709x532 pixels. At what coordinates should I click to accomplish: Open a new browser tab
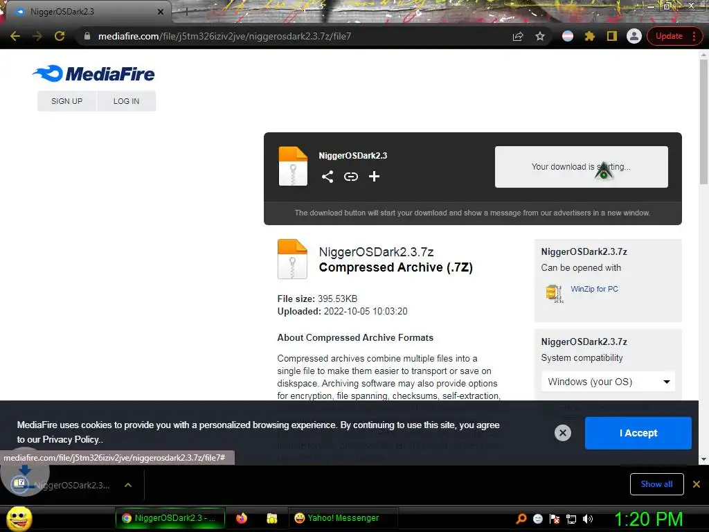[186, 12]
